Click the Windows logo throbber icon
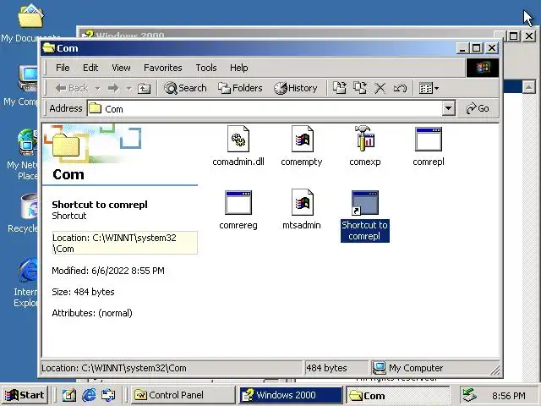Screen dimensions: 541x406 click(483, 68)
